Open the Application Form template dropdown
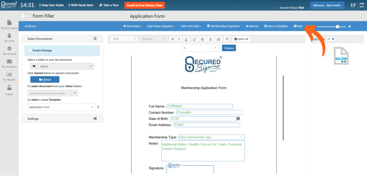The image size is (367, 184). coord(61,107)
